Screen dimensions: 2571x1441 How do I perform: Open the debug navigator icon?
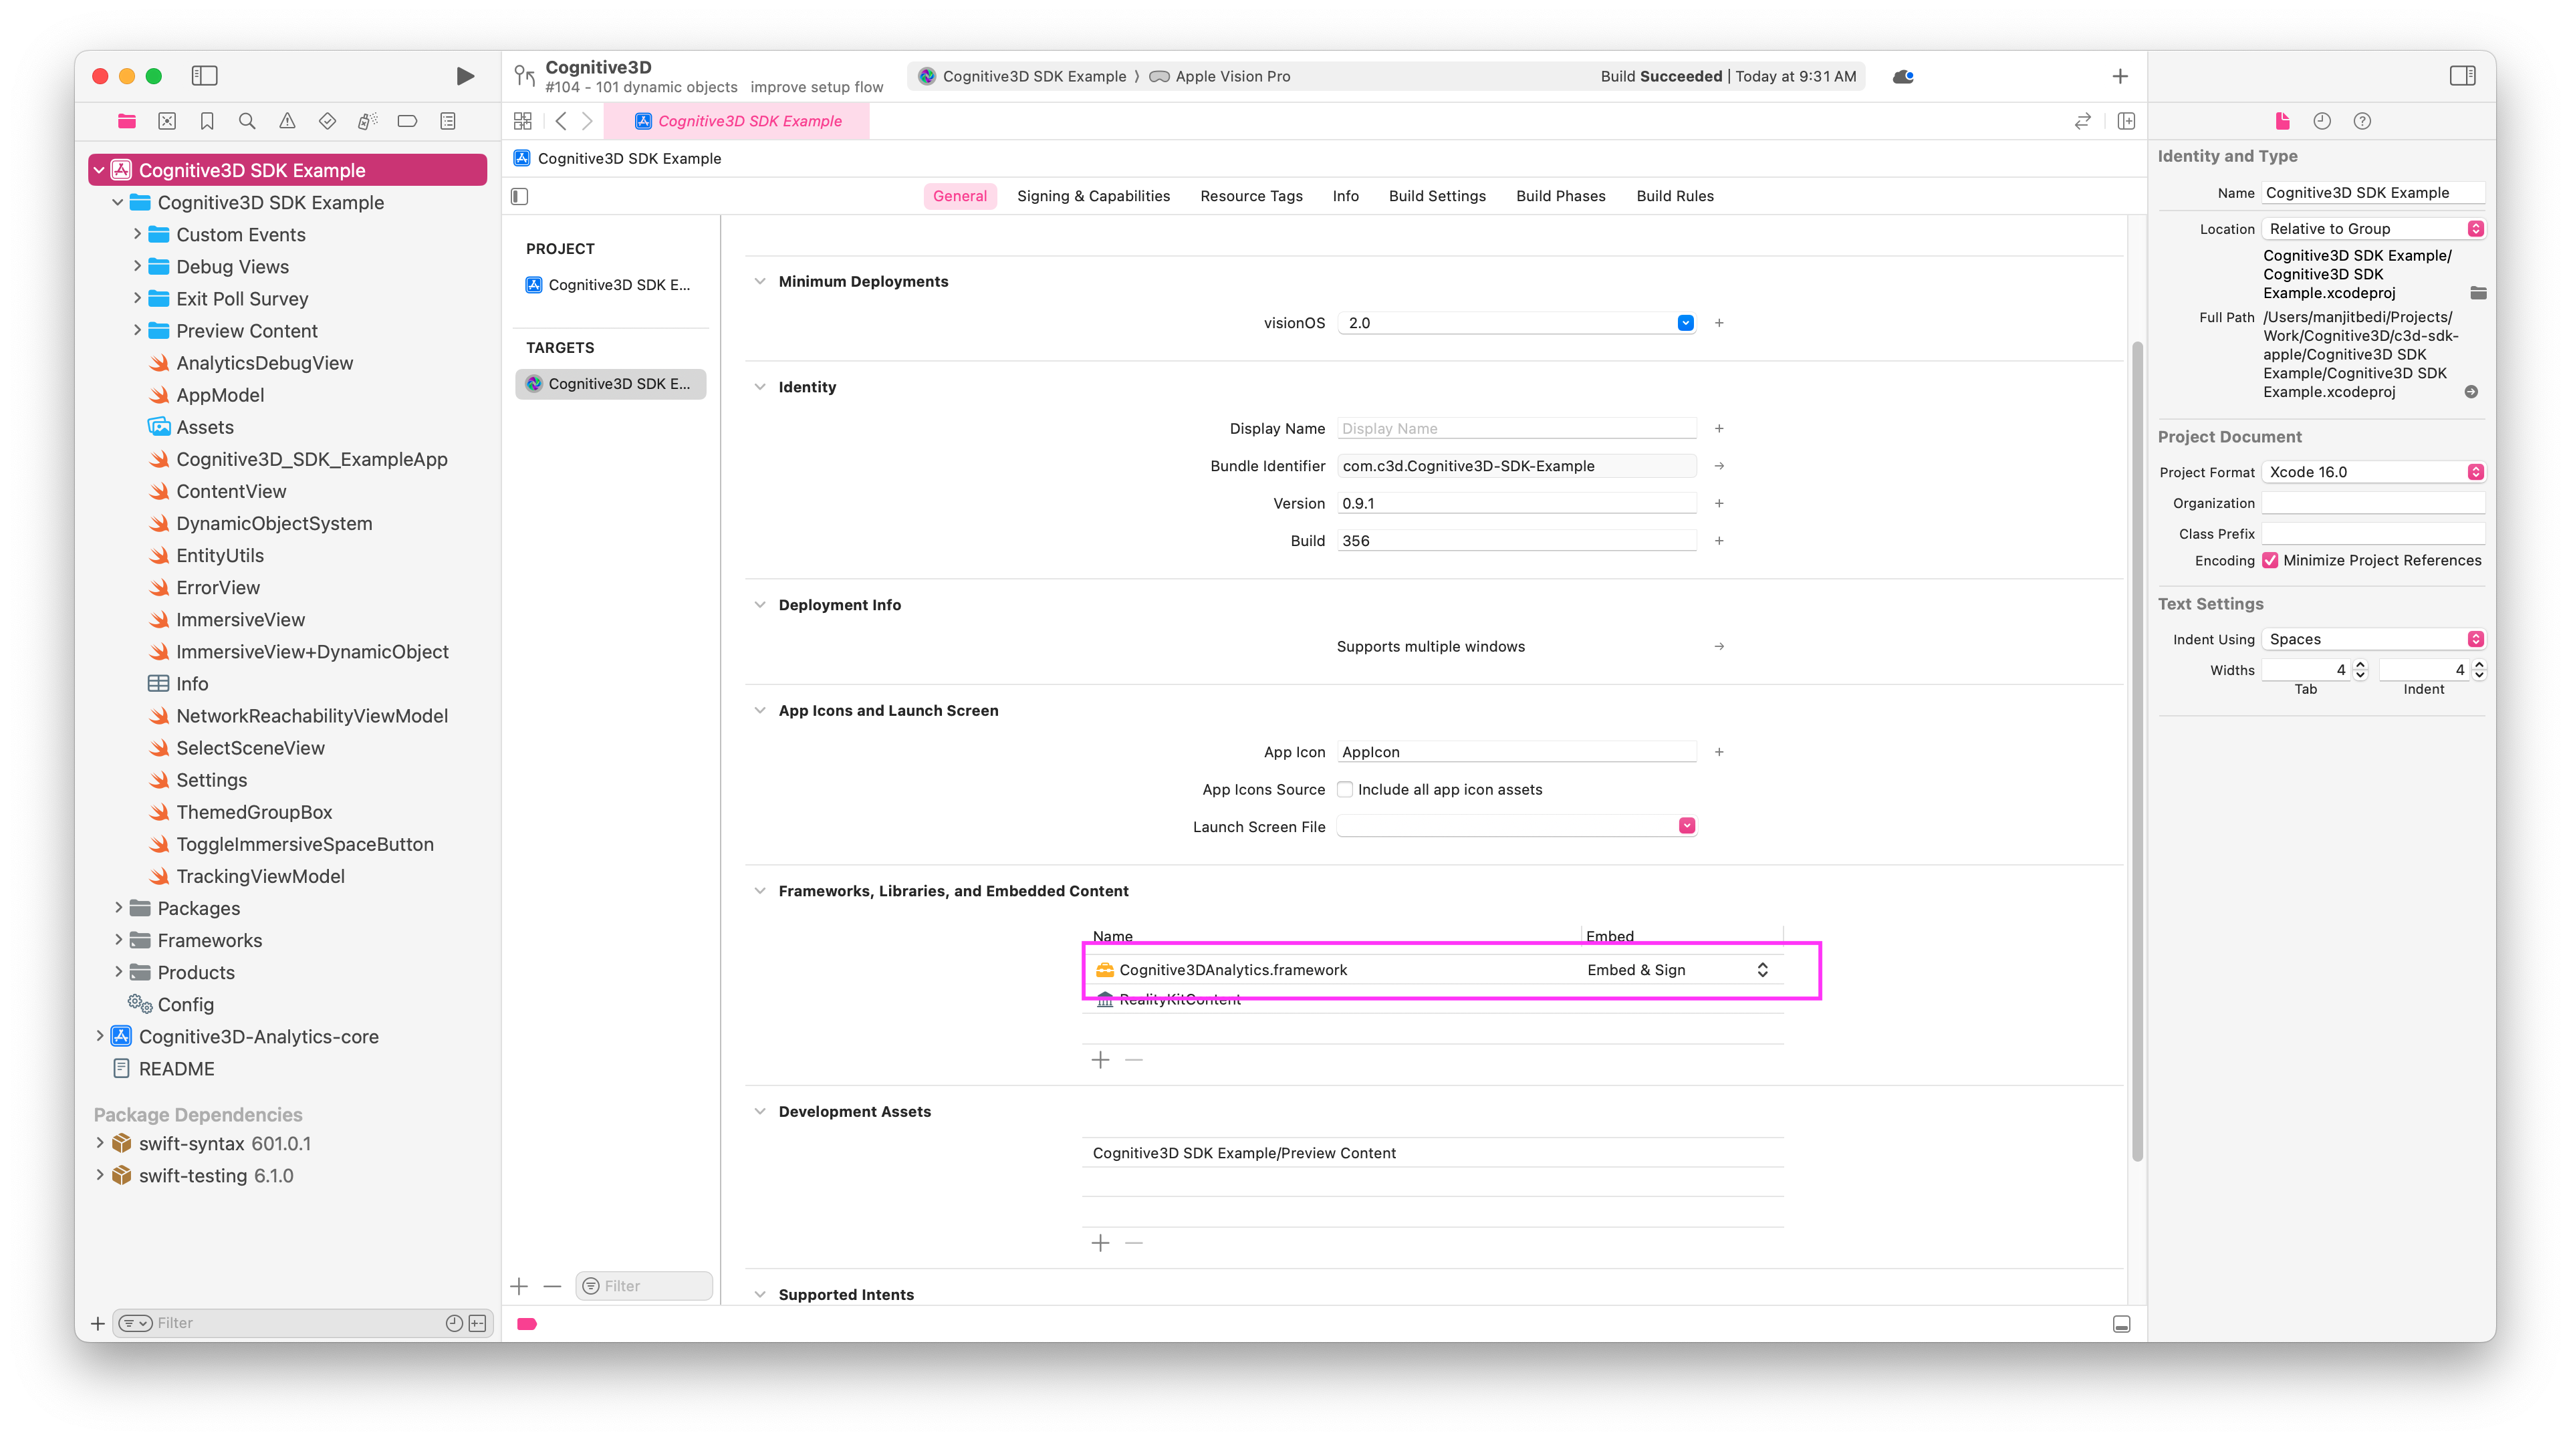tap(367, 121)
